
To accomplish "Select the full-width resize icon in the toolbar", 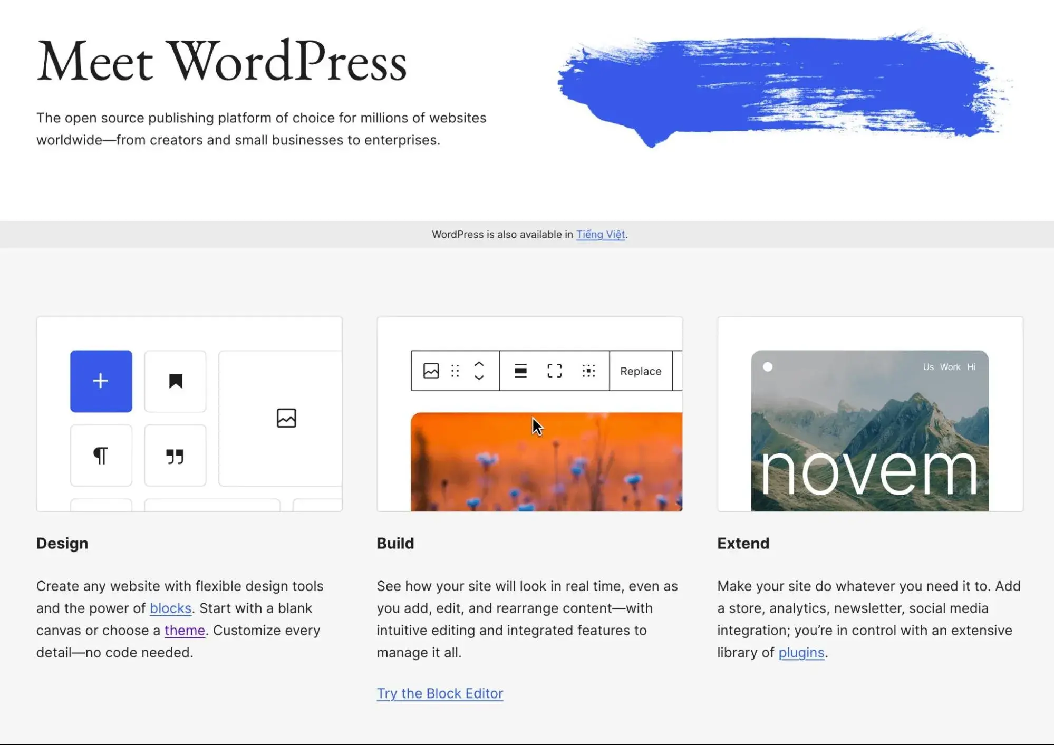I will coord(554,371).
